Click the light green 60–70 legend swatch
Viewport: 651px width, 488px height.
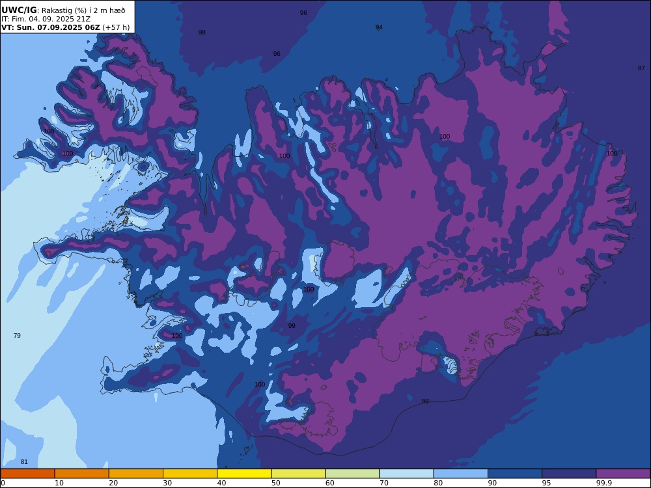[352, 474]
